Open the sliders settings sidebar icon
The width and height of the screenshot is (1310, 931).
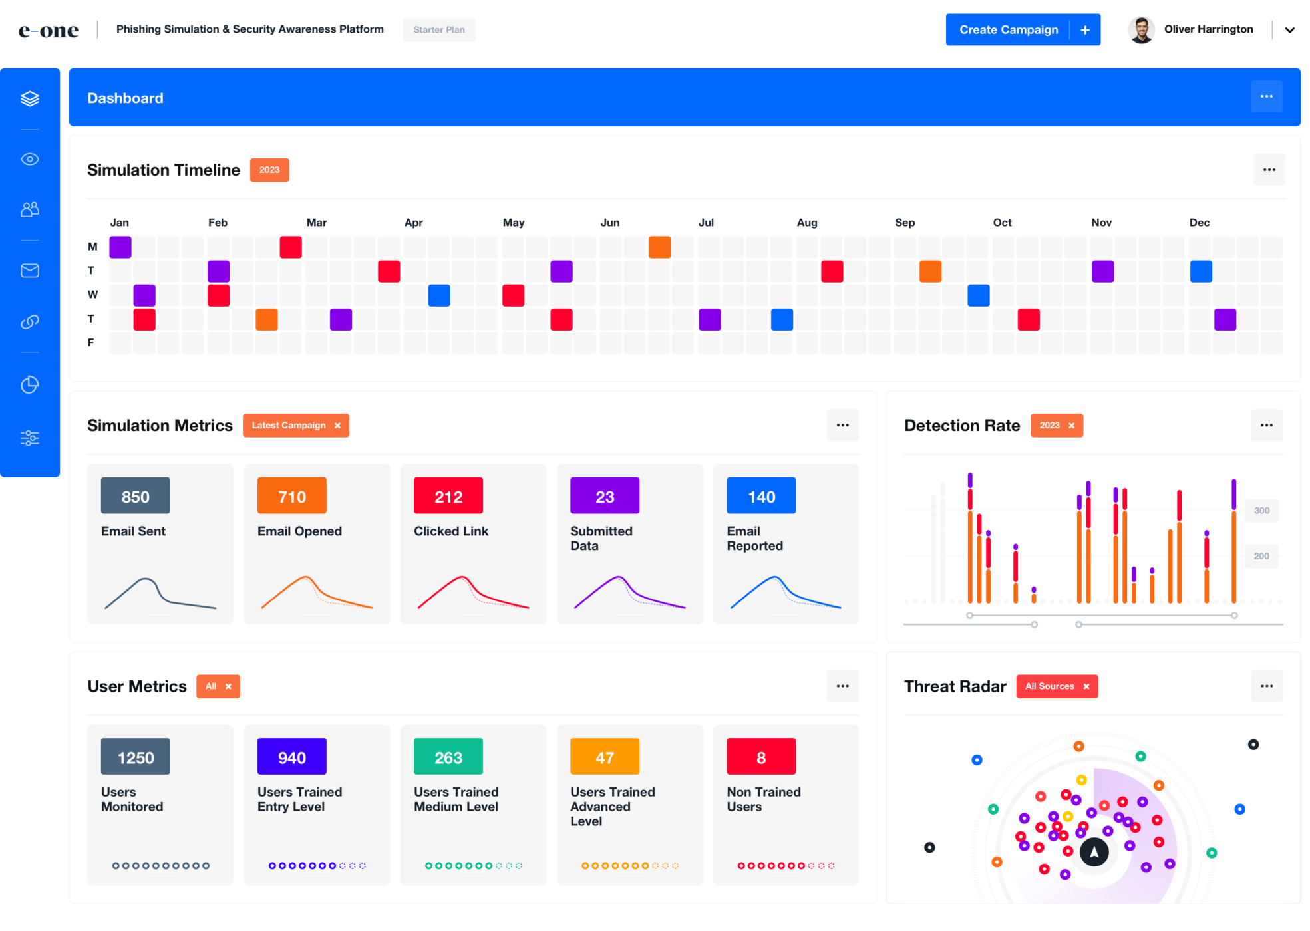point(30,438)
